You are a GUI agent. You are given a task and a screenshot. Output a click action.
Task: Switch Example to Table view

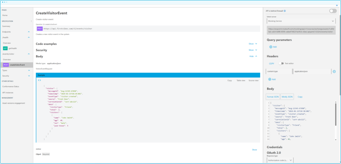pyautogui.click(x=241, y=81)
